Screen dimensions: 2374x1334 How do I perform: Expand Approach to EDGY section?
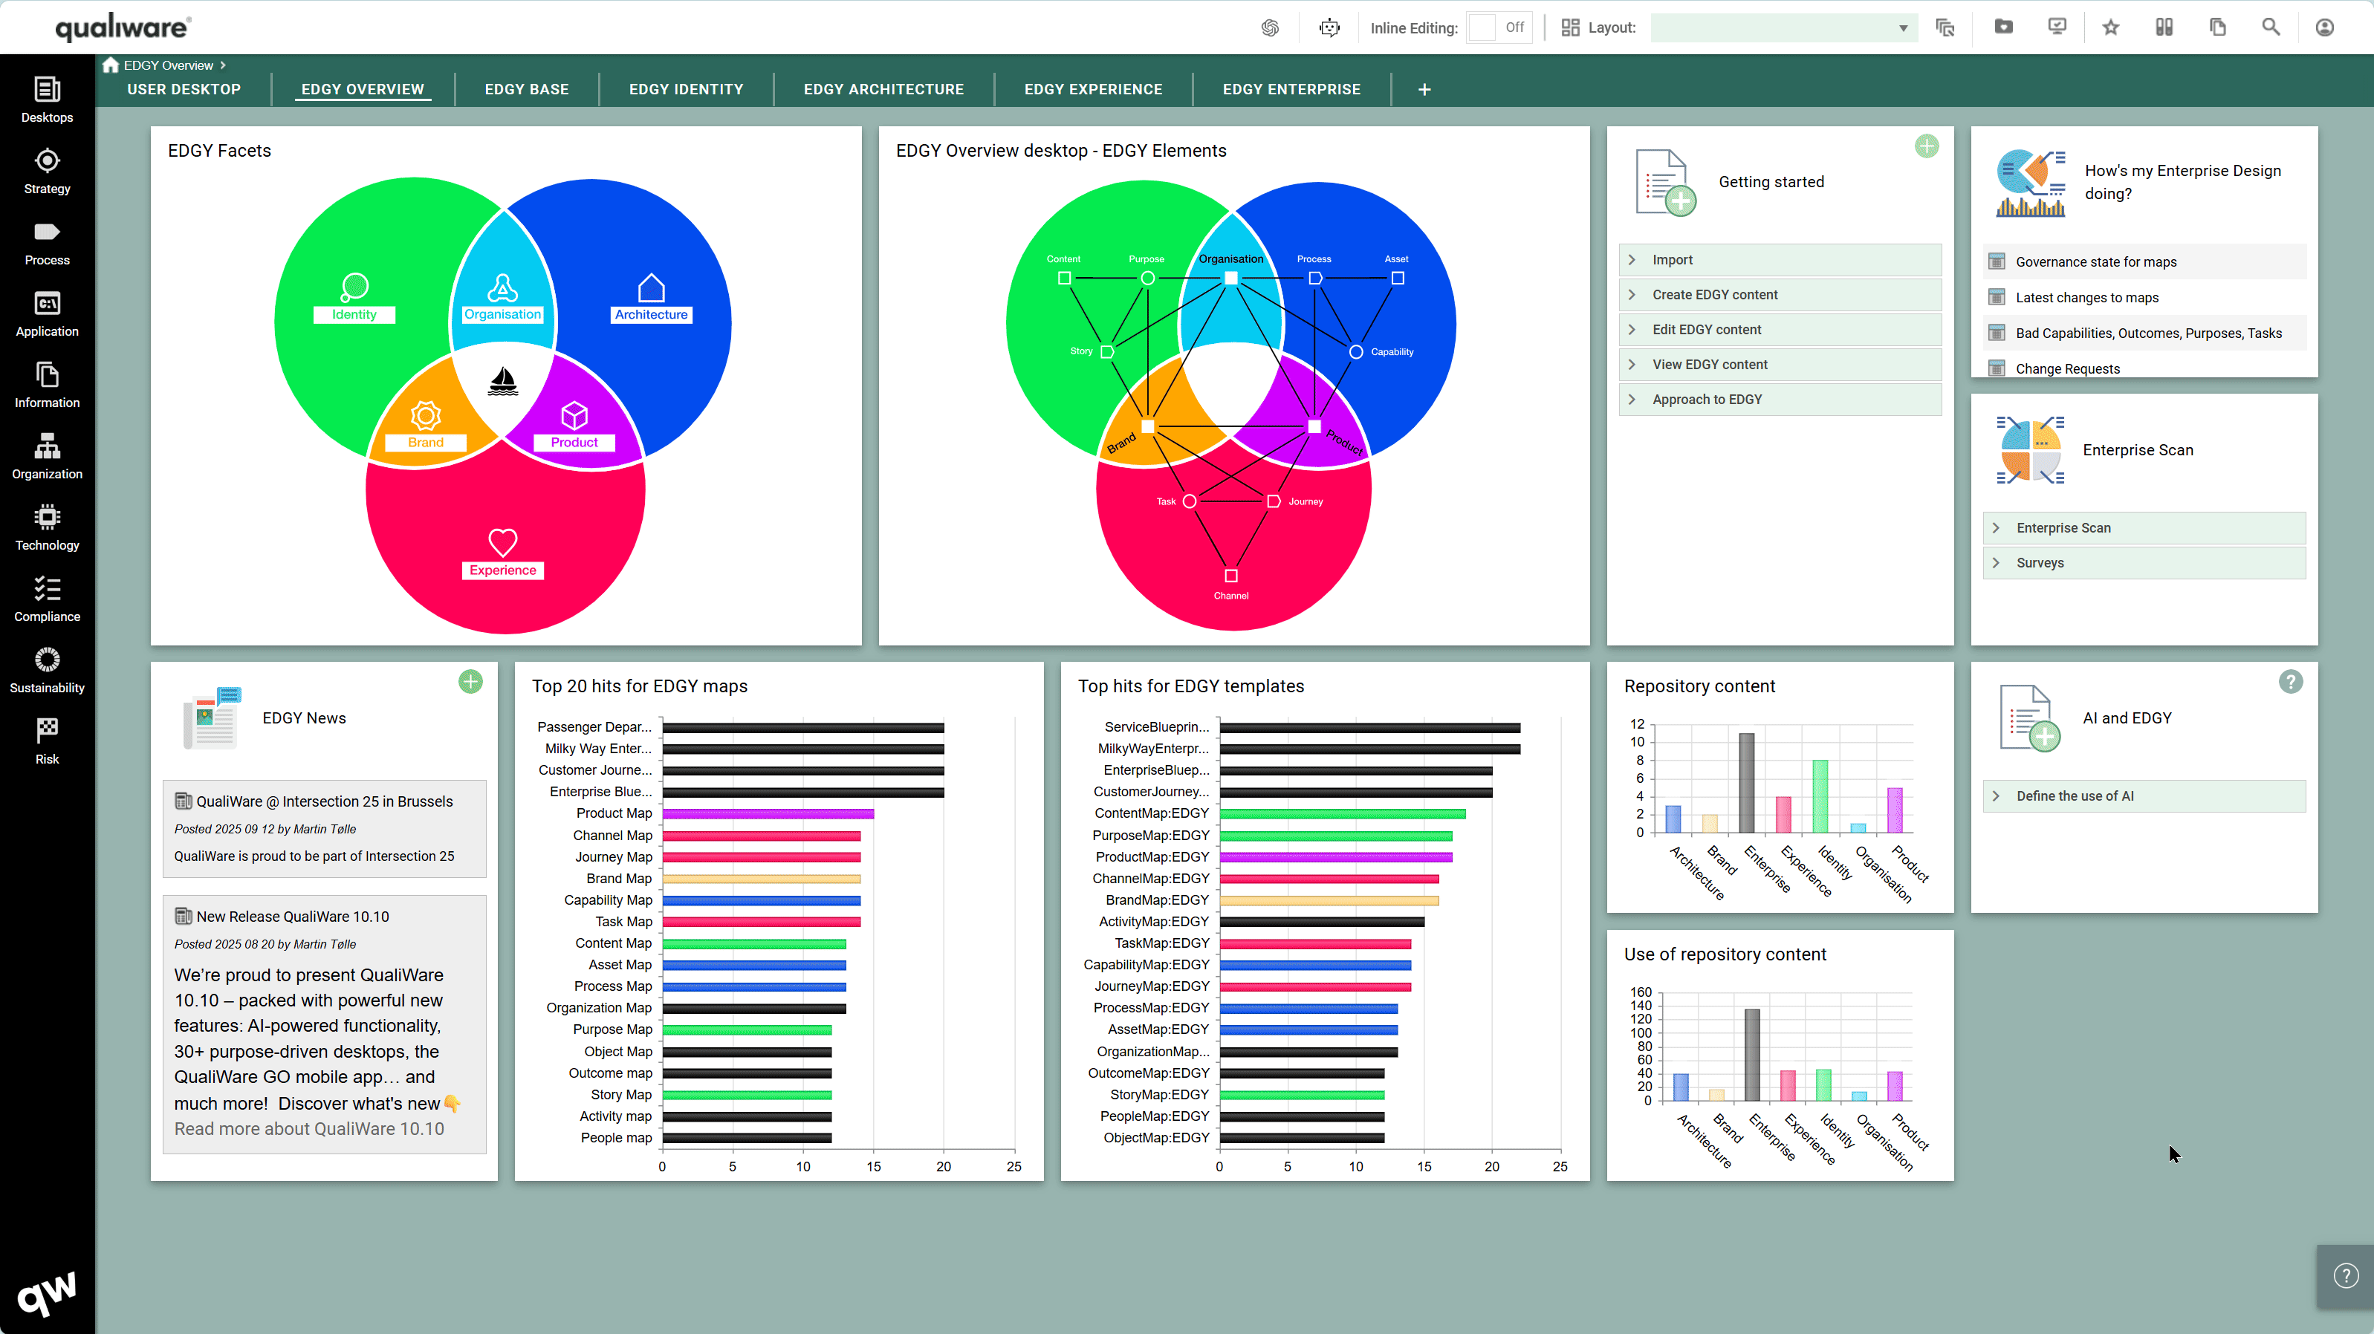point(1780,399)
